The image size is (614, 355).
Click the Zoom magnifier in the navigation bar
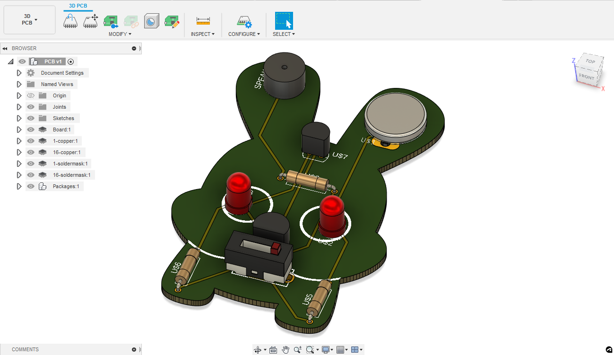pos(297,350)
